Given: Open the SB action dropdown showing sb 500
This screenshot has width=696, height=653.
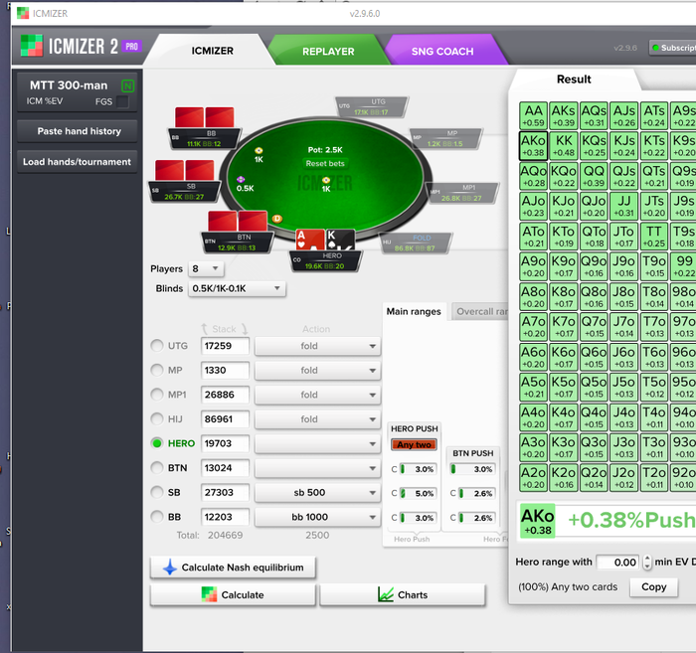Looking at the screenshot, I should [318, 492].
